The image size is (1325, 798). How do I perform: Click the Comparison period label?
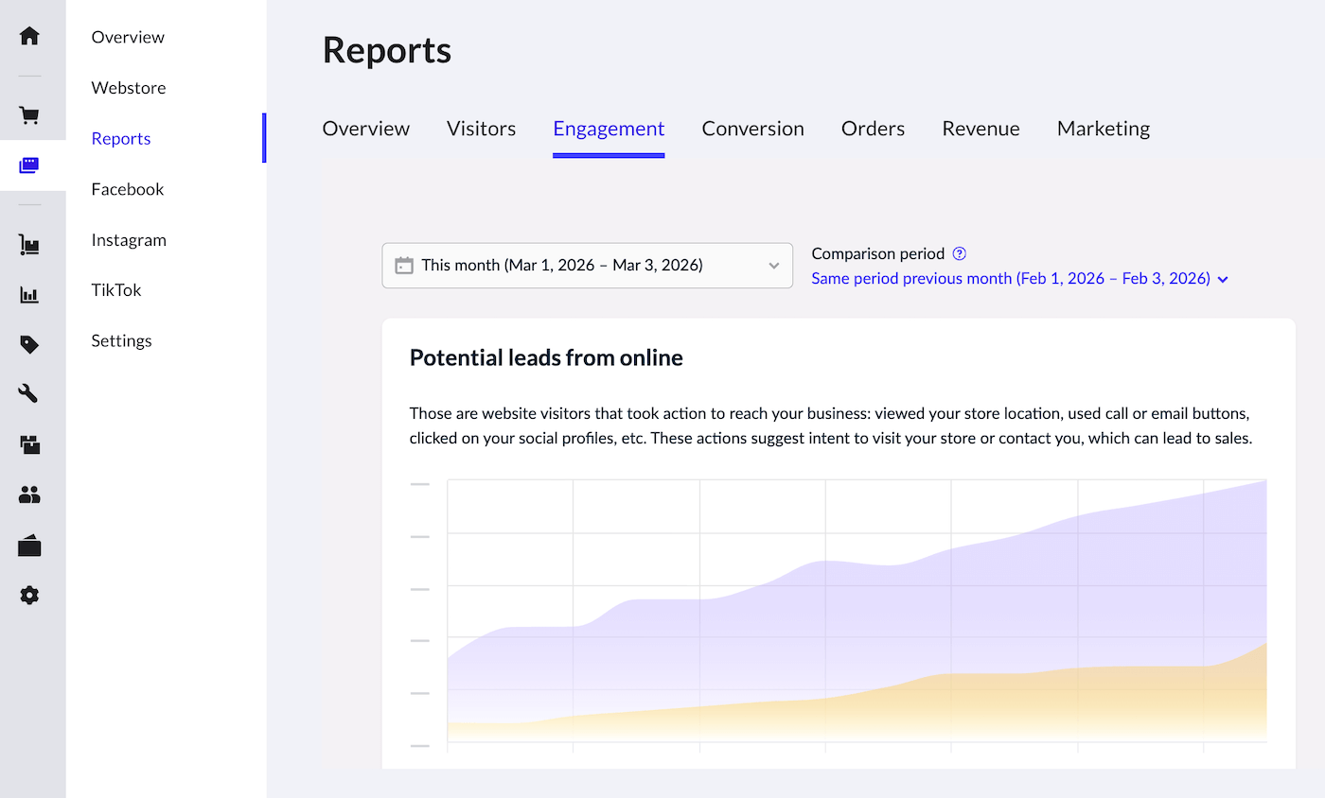point(878,253)
